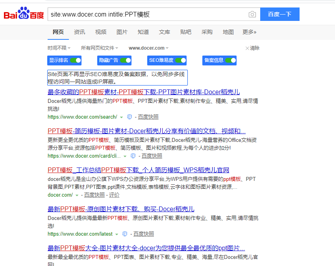Viewport: 335px width, 266px height.
Task: Open camera image search in search box
Action: [252, 15]
